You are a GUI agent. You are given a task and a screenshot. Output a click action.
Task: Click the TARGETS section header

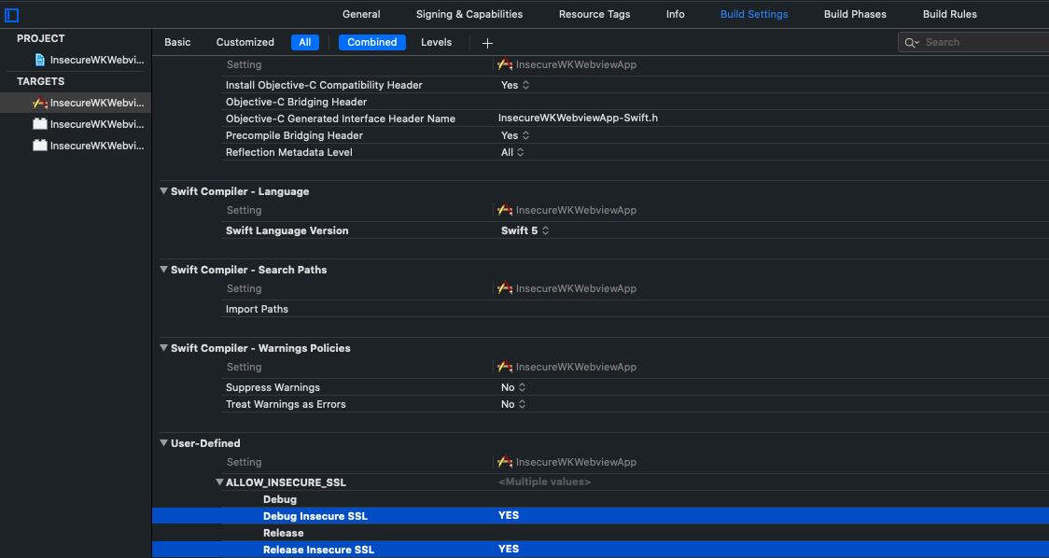(41, 81)
